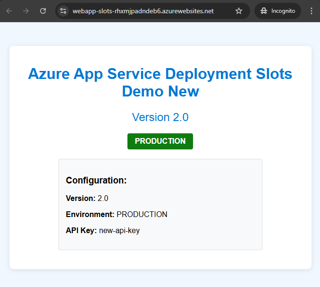
Task: Click the Incognito indicator button
Action: 278,11
